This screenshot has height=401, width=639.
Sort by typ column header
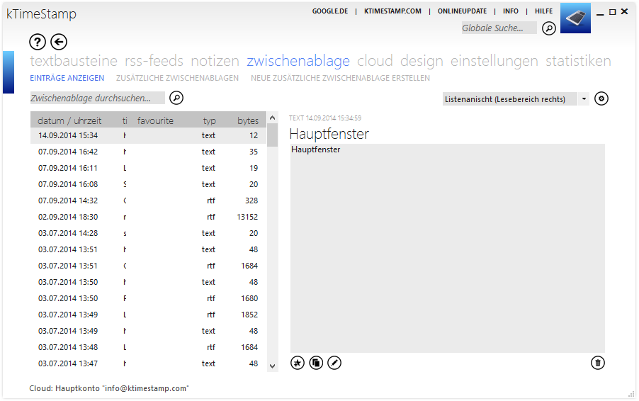click(210, 120)
